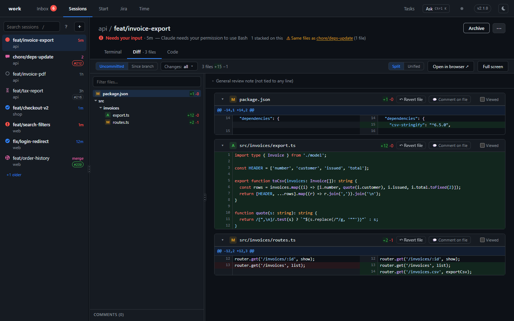Click the #212 pull request badge
514x321 pixels.
[78, 63]
